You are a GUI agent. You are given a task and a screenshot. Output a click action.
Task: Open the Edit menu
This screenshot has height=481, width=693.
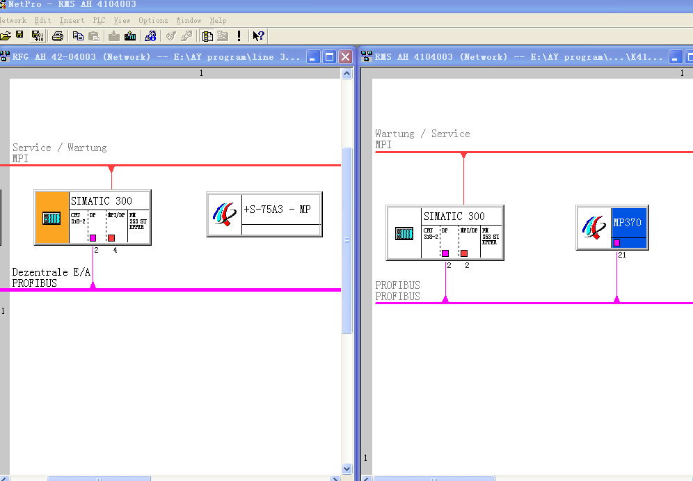[x=42, y=20]
